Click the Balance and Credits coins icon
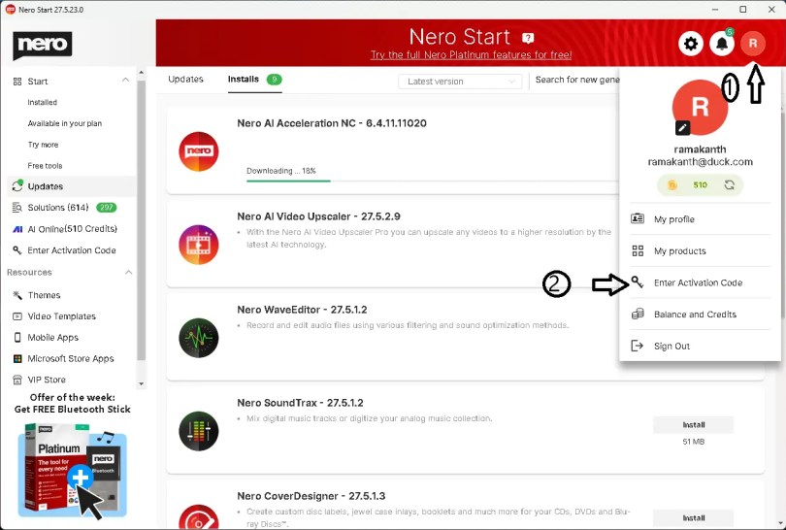This screenshot has height=530, width=786. pyautogui.click(x=638, y=314)
